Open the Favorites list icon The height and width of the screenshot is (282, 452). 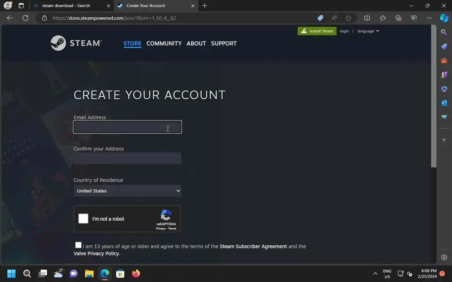point(383,18)
